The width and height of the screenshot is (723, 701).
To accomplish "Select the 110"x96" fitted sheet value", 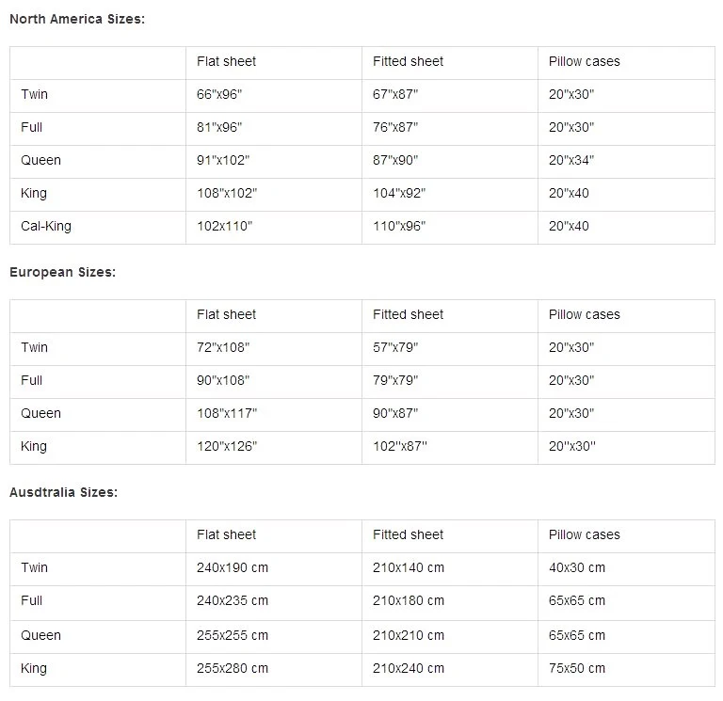I will pyautogui.click(x=399, y=226).
